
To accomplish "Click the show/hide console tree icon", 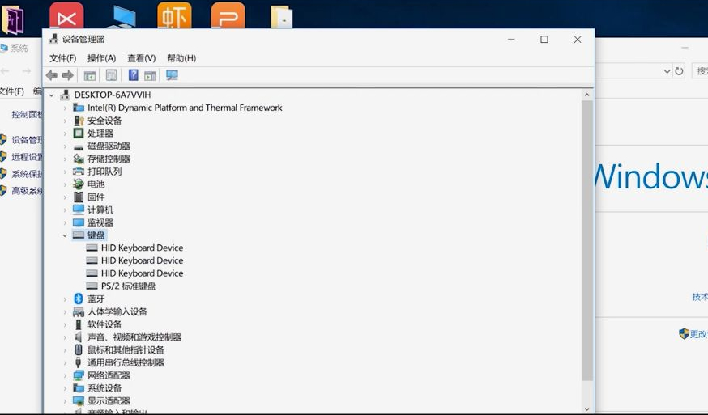I will point(90,75).
